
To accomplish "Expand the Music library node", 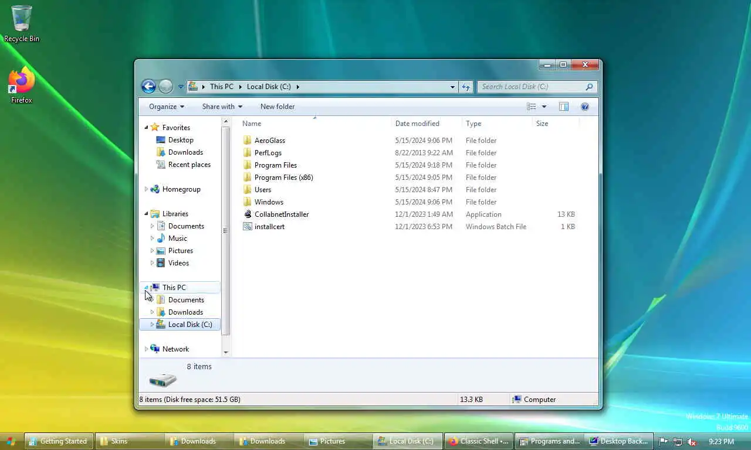I will coord(153,238).
